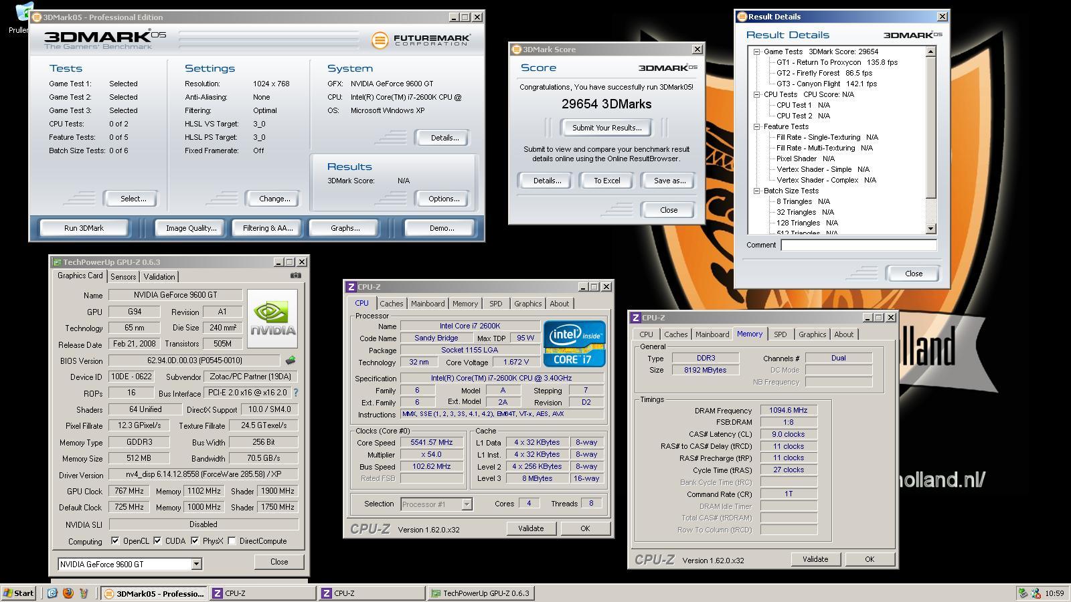Image resolution: width=1071 pixels, height=602 pixels.
Task: Click the Start button on taskbar
Action: (19, 593)
